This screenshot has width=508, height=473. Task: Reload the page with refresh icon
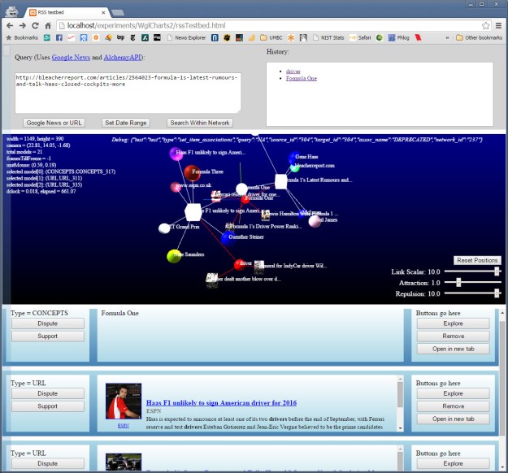click(36, 26)
